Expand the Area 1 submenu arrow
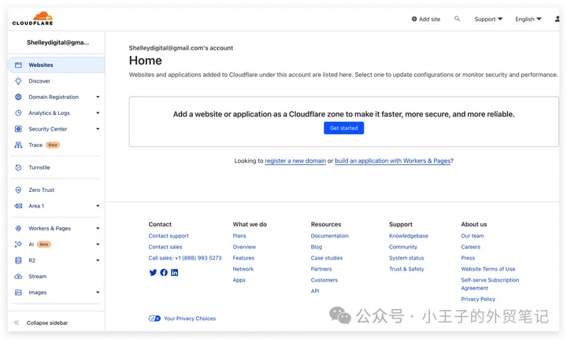Image resolution: width=567 pixels, height=339 pixels. [98, 206]
